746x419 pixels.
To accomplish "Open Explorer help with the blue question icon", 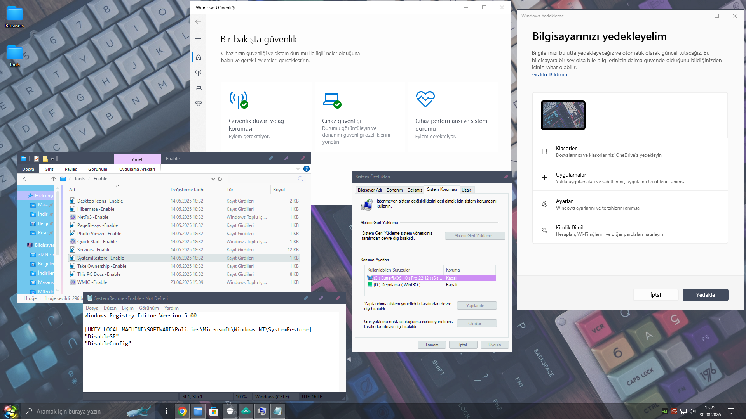I will (307, 169).
